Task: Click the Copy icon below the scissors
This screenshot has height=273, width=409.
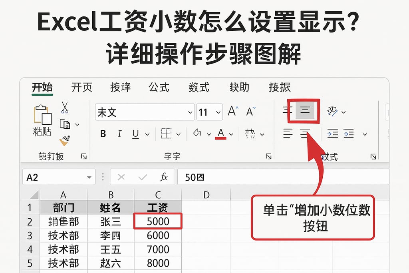Action: 65,124
